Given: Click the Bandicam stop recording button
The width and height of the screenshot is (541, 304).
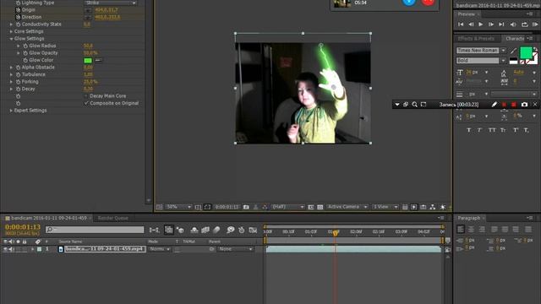Looking at the screenshot, I should point(514,105).
